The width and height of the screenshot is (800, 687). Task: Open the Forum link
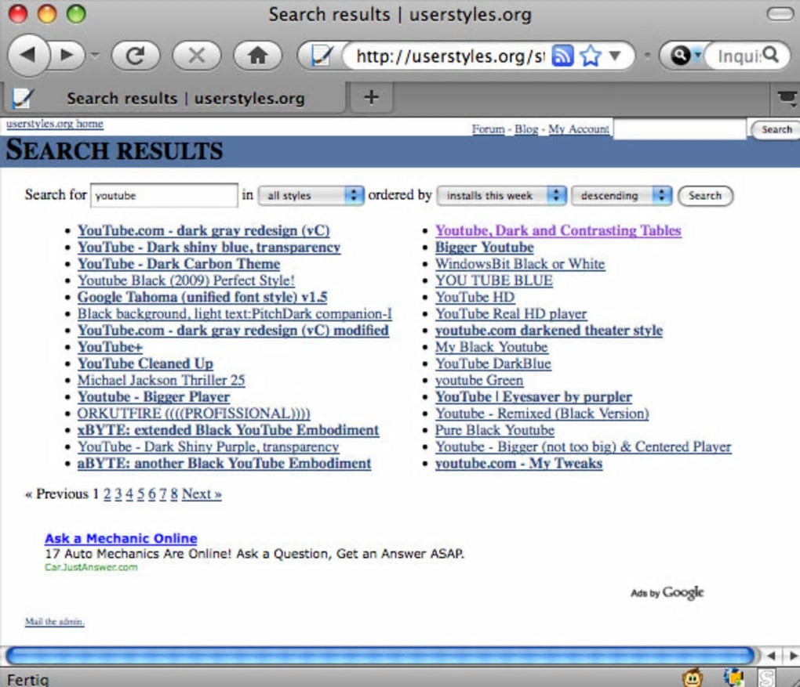(489, 129)
